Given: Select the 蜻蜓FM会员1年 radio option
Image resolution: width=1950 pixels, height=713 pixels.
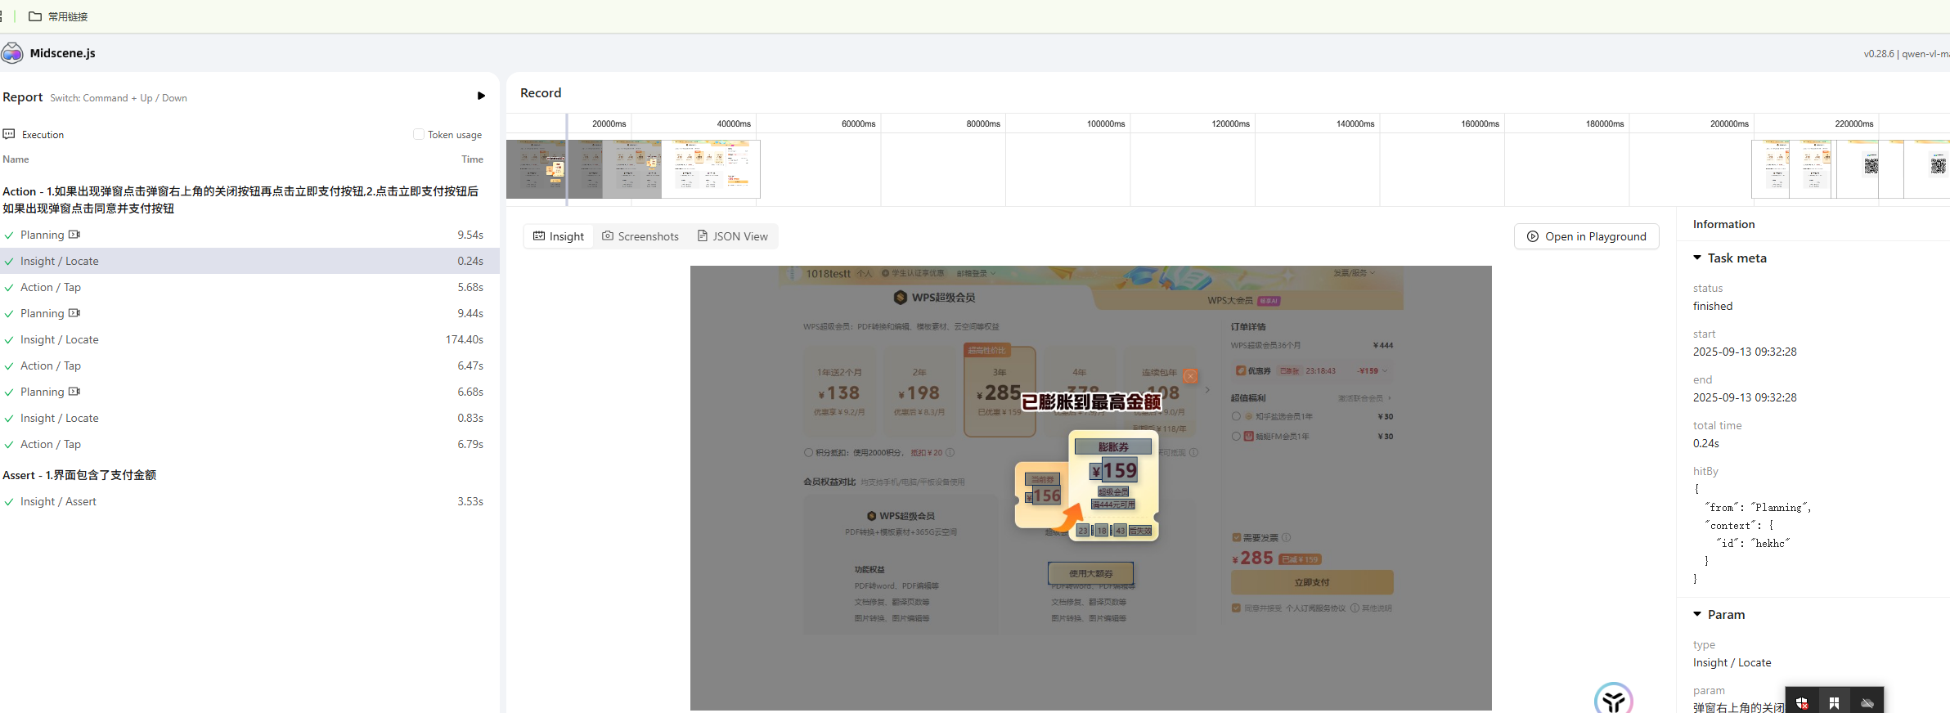Looking at the screenshot, I should pyautogui.click(x=1236, y=436).
